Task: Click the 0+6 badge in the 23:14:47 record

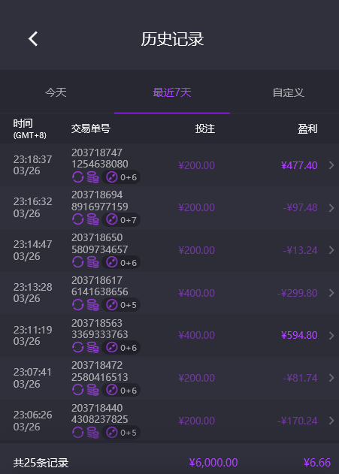Action: pos(121,262)
